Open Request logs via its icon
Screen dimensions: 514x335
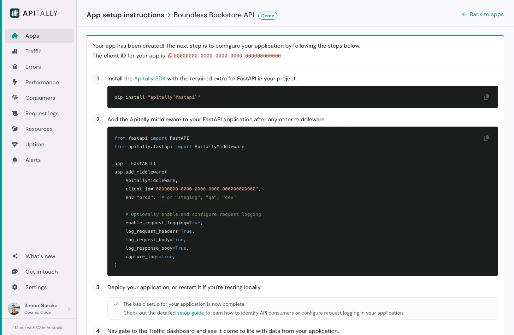(x=15, y=113)
